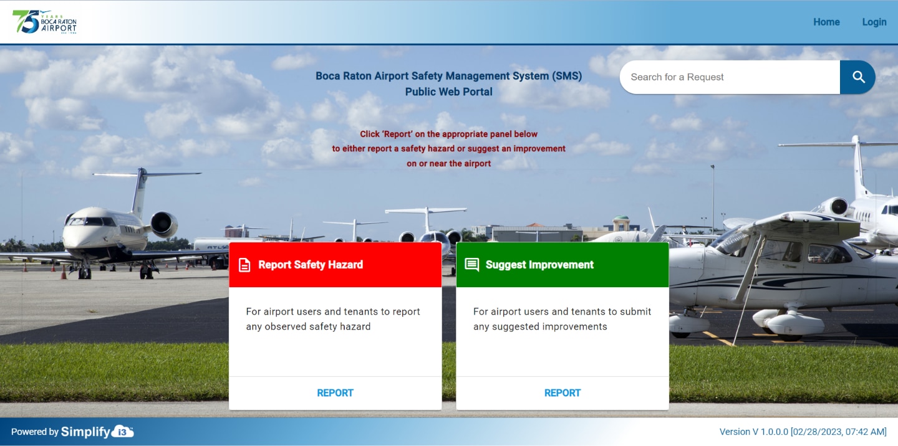Screen dimensions: 898x446
Task: Focus the Search for a Request field
Action: (730, 77)
